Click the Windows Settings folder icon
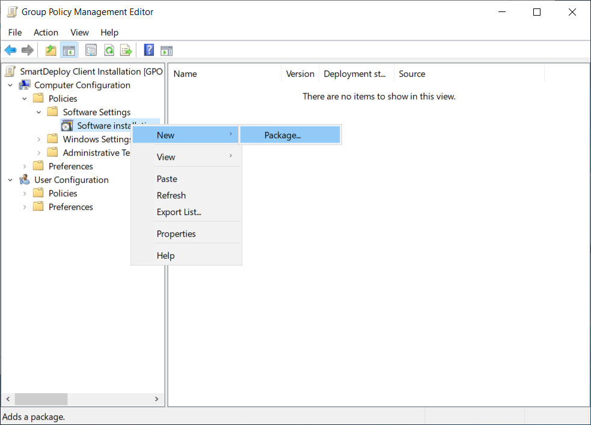The image size is (591, 425). [52, 139]
